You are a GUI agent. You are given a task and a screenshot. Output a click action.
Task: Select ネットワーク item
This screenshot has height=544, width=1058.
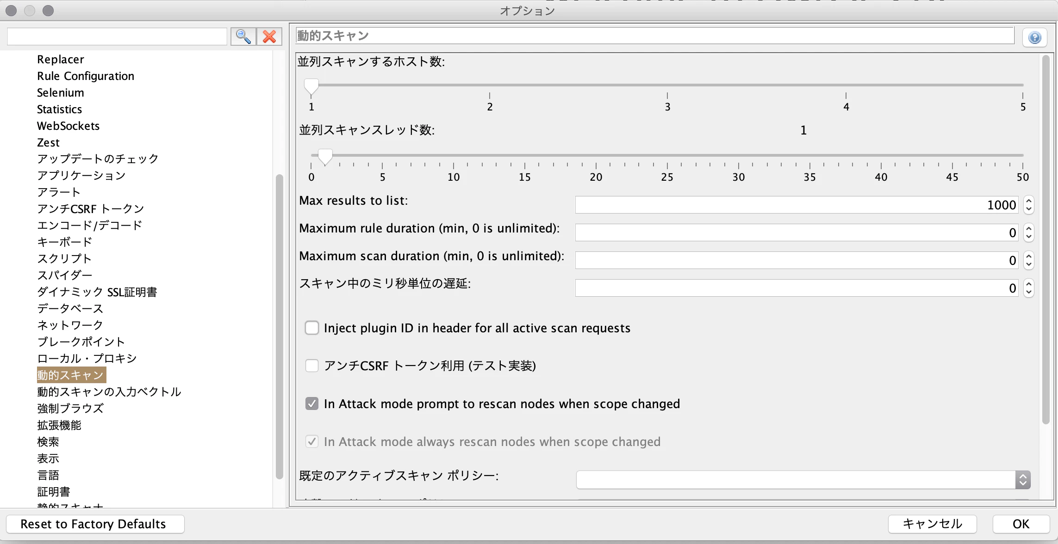pos(70,325)
